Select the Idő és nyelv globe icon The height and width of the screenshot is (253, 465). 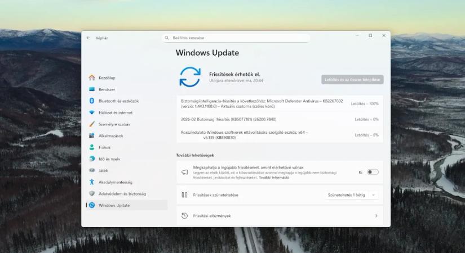(x=92, y=159)
